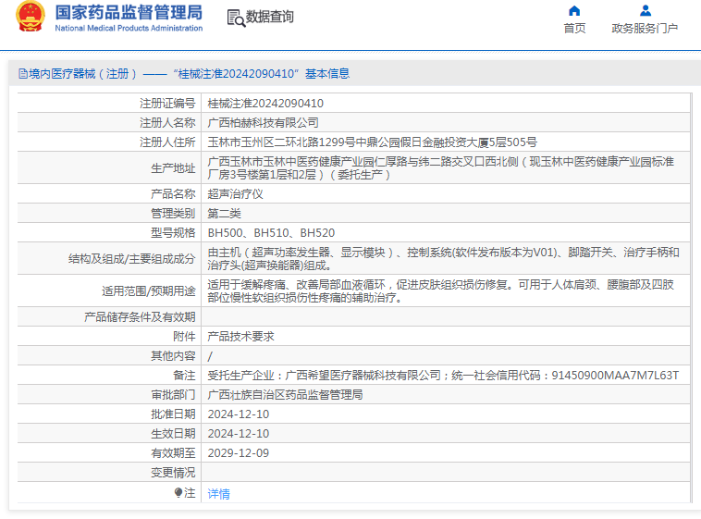The height and width of the screenshot is (519, 701).
Task: Click the 生产地址 production address value
Action: point(441,168)
